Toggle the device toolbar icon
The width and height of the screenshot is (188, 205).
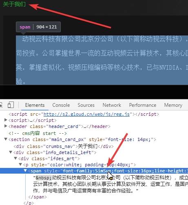tap(11, 105)
